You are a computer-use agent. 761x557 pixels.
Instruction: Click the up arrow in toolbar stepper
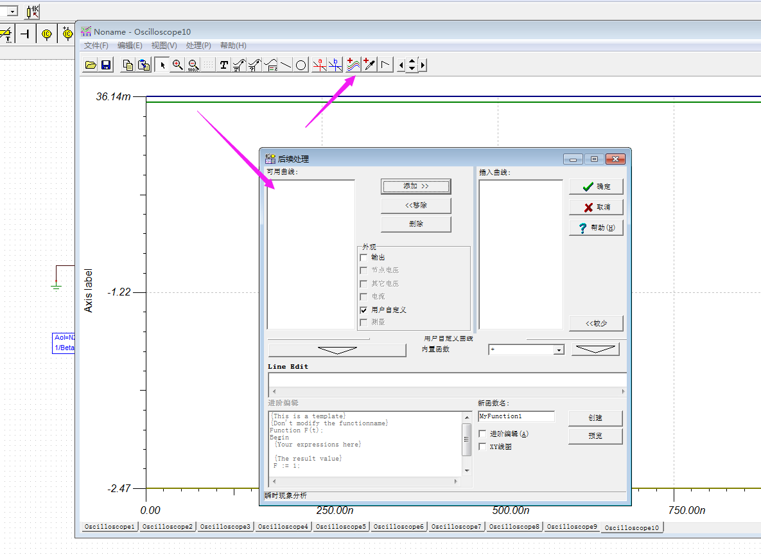[412, 61]
